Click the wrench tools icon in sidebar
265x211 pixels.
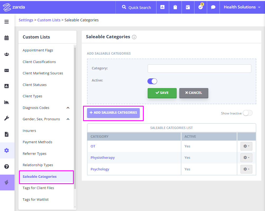(x=7, y=118)
